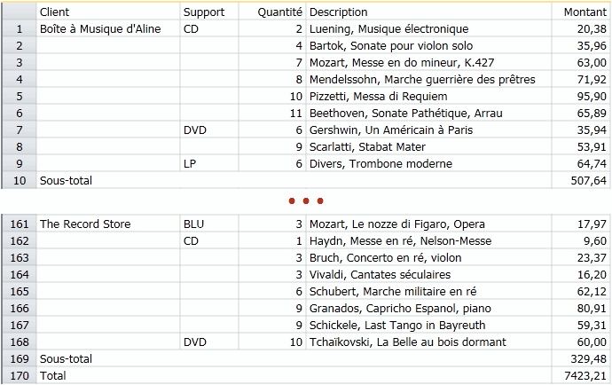Image resolution: width=612 pixels, height=385 pixels.
Task: Select row header number 1
Action: [x=19, y=29]
